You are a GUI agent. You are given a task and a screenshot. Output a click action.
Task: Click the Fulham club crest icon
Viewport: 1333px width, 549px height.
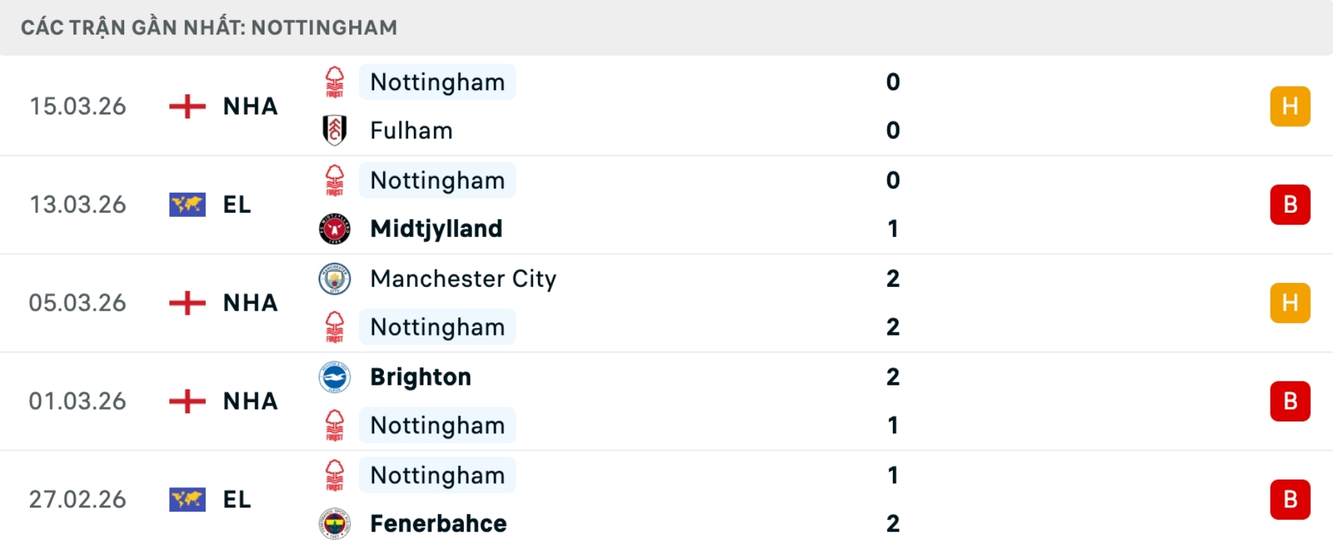[335, 130]
